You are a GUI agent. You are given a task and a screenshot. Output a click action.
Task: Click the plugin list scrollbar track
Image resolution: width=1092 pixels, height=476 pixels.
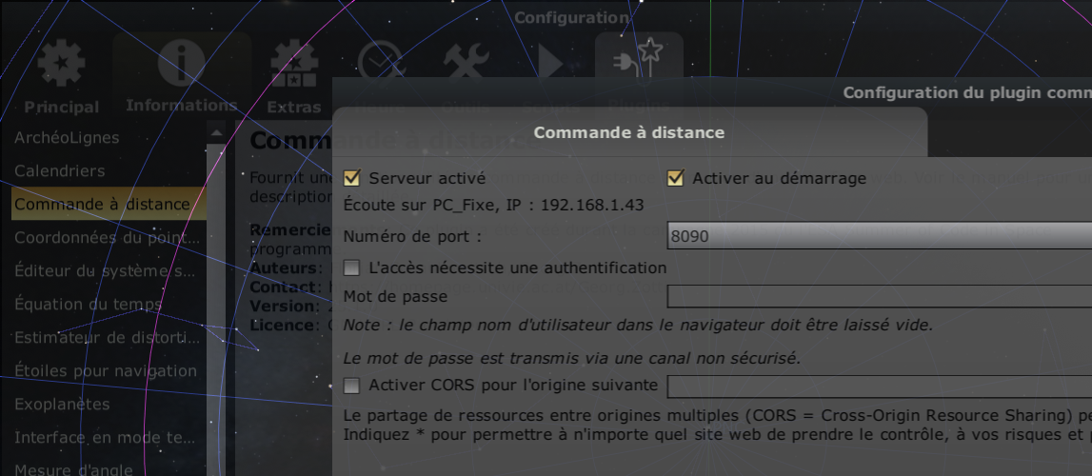(216, 309)
